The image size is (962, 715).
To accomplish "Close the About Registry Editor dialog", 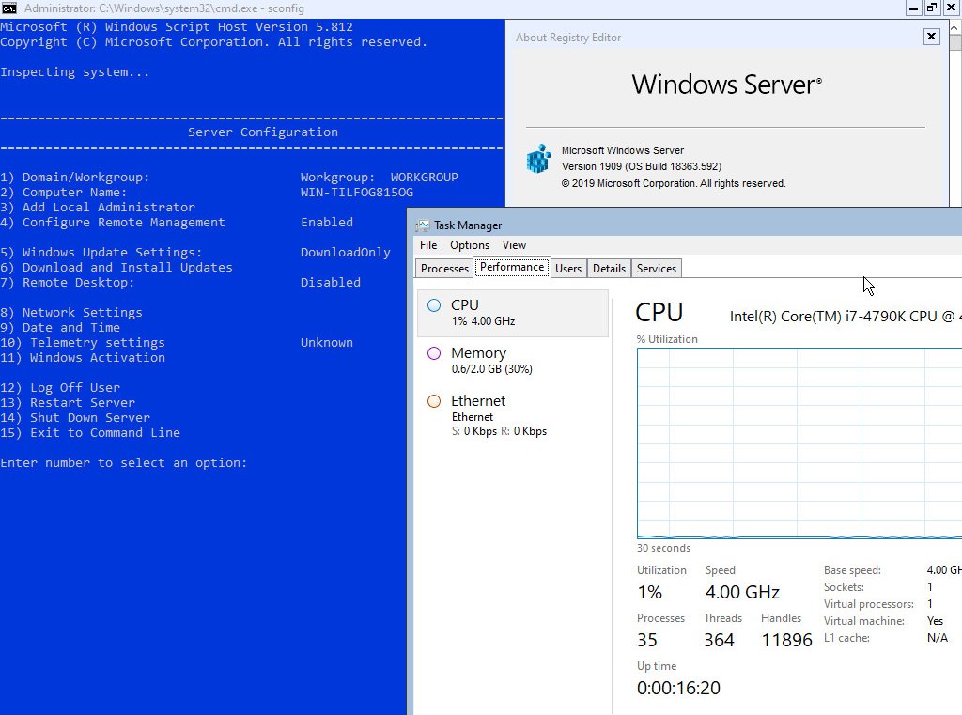I will (x=931, y=37).
